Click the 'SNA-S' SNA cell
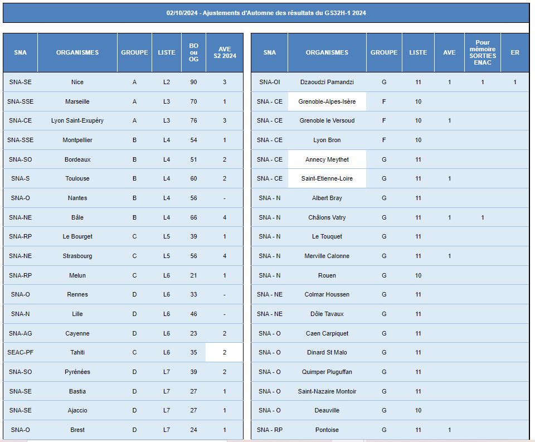 pos(21,178)
